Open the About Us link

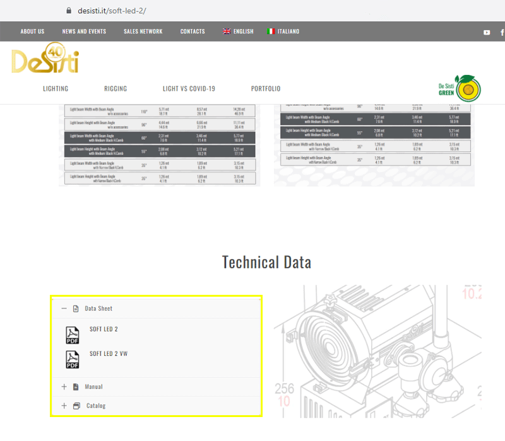pyautogui.click(x=32, y=31)
